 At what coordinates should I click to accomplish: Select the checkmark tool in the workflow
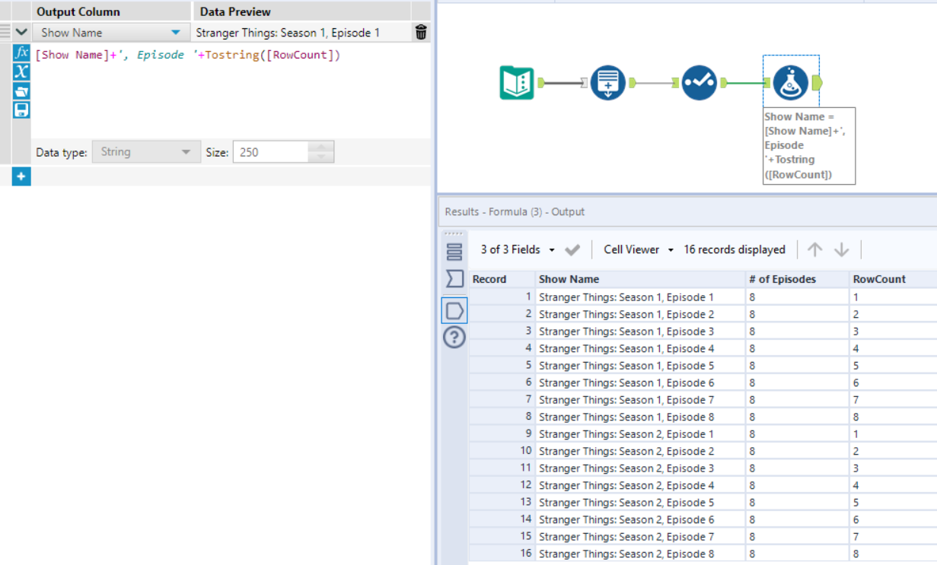[x=699, y=81]
